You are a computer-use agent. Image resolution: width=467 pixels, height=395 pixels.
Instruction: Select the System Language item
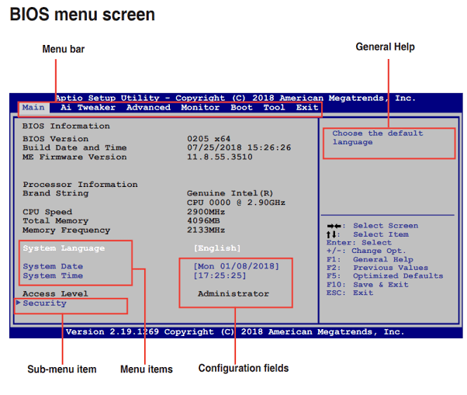pos(64,248)
